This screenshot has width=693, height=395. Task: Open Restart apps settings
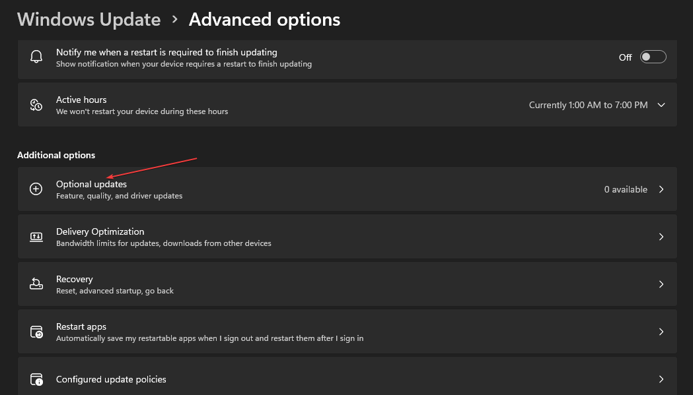(x=661, y=331)
